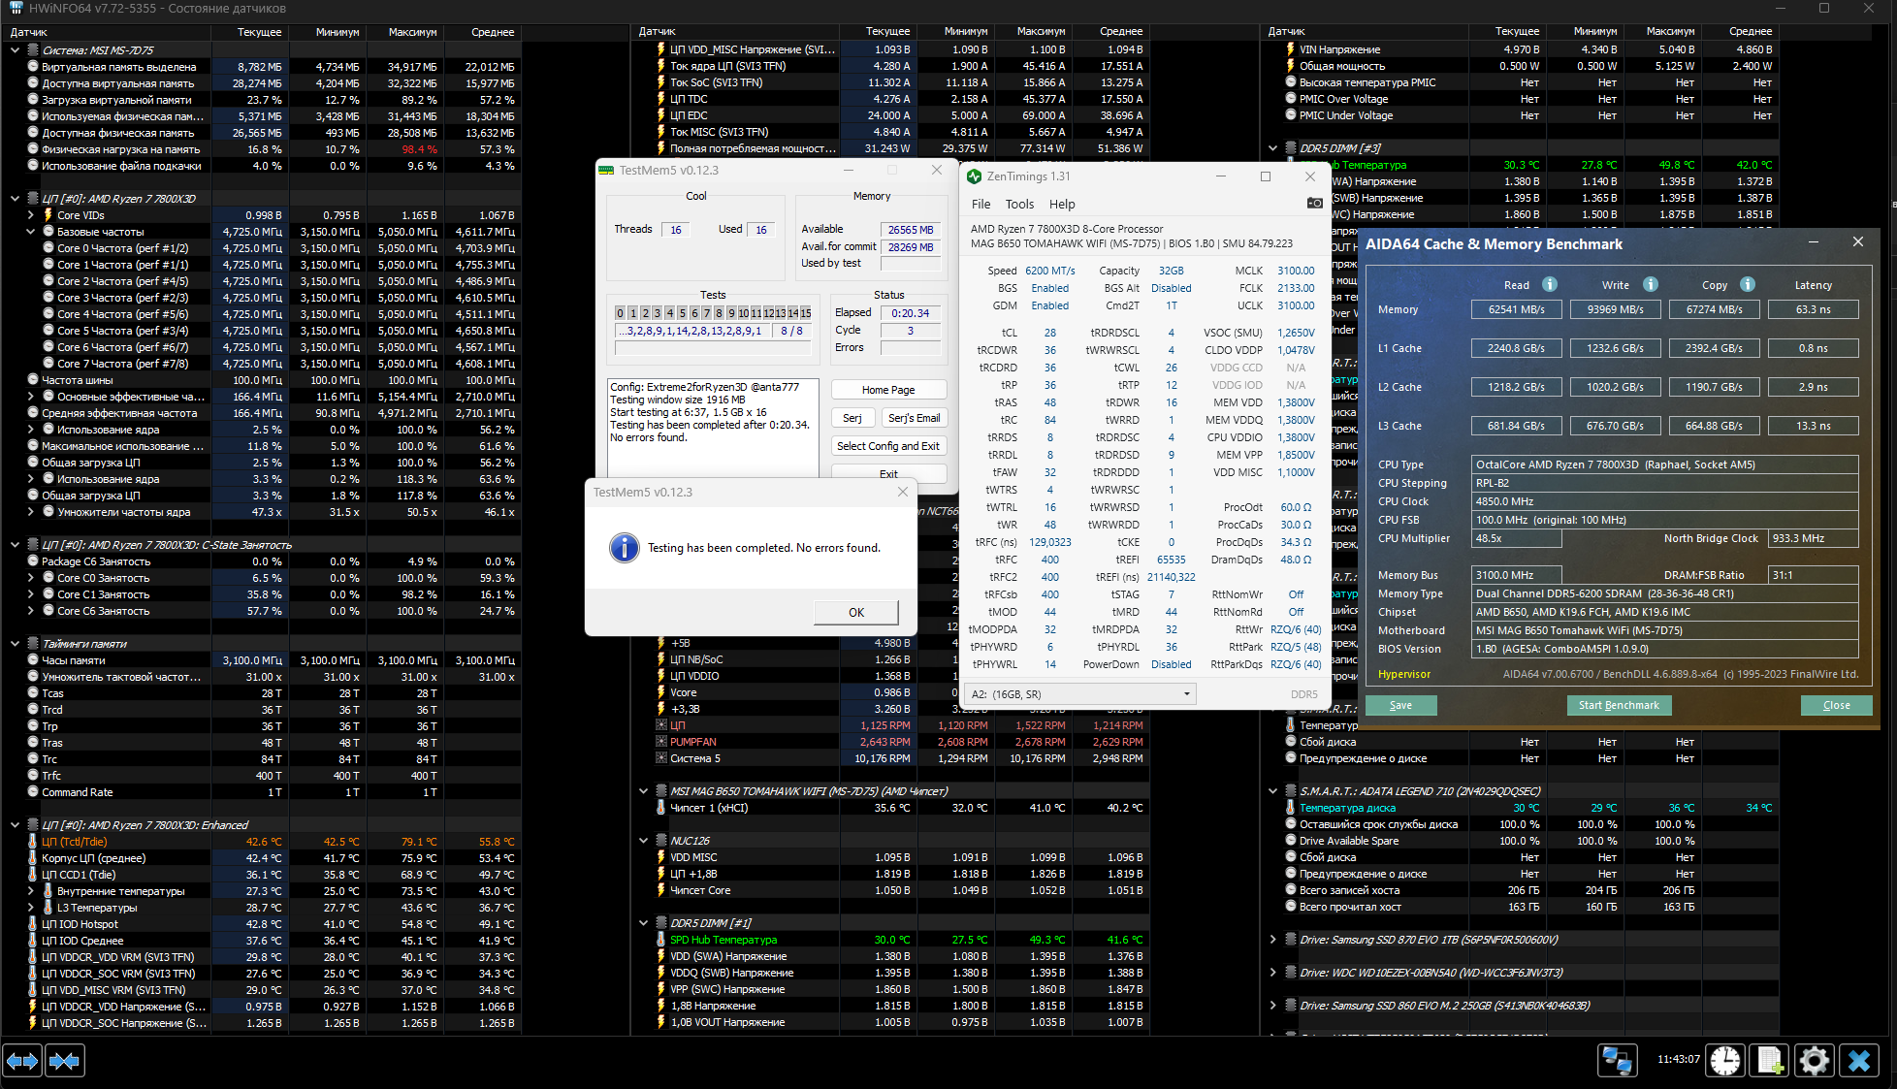Collapse the Ryzen 7 7800X3D CPU section
The image size is (1897, 1089).
click(15, 199)
